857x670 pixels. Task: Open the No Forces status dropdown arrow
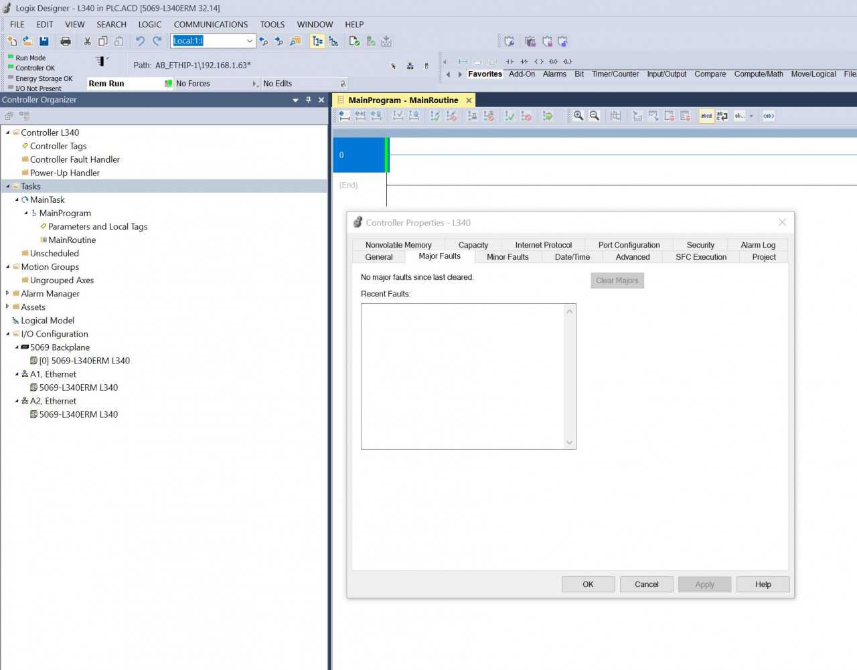(x=255, y=84)
